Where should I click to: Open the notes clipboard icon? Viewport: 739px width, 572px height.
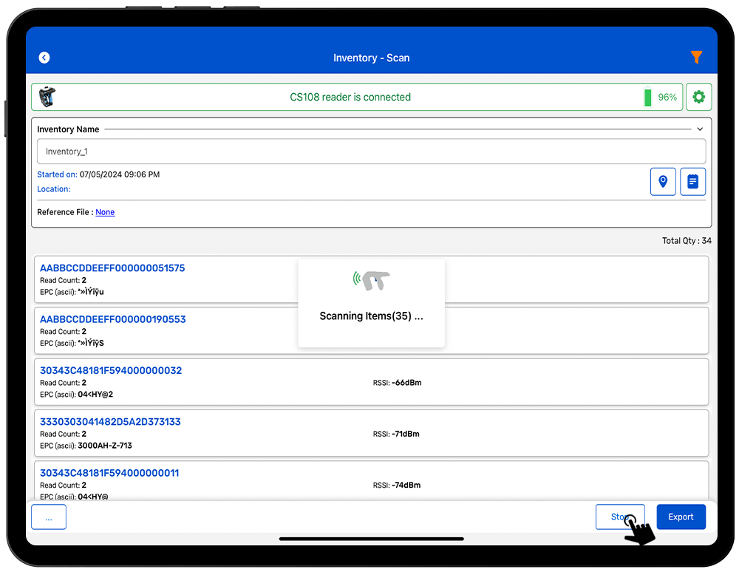[x=692, y=181]
